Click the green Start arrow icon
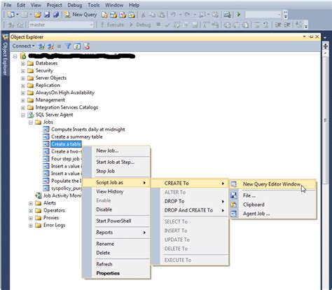 coord(239,15)
